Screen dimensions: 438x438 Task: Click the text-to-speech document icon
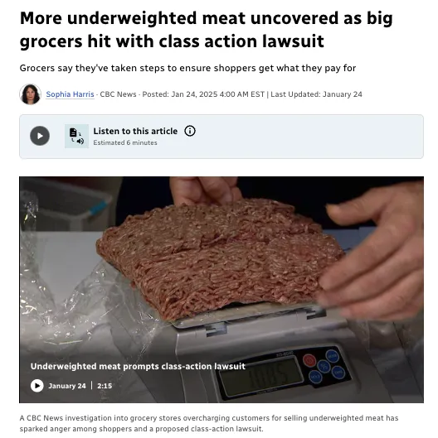tap(76, 136)
